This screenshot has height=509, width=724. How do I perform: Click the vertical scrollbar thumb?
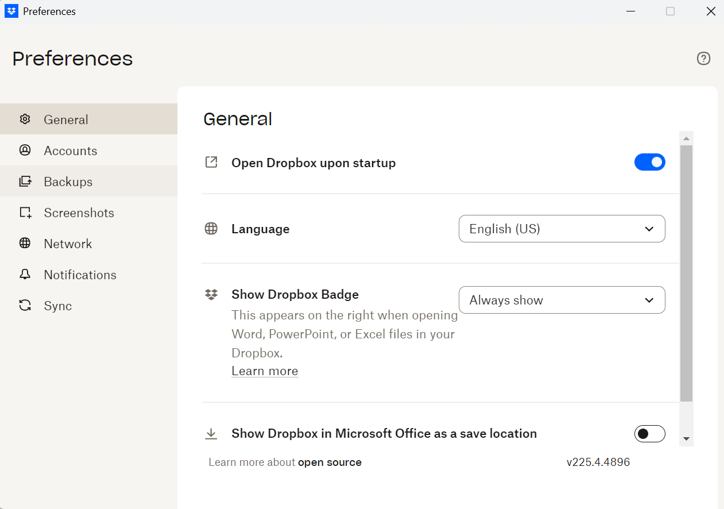[x=686, y=273]
